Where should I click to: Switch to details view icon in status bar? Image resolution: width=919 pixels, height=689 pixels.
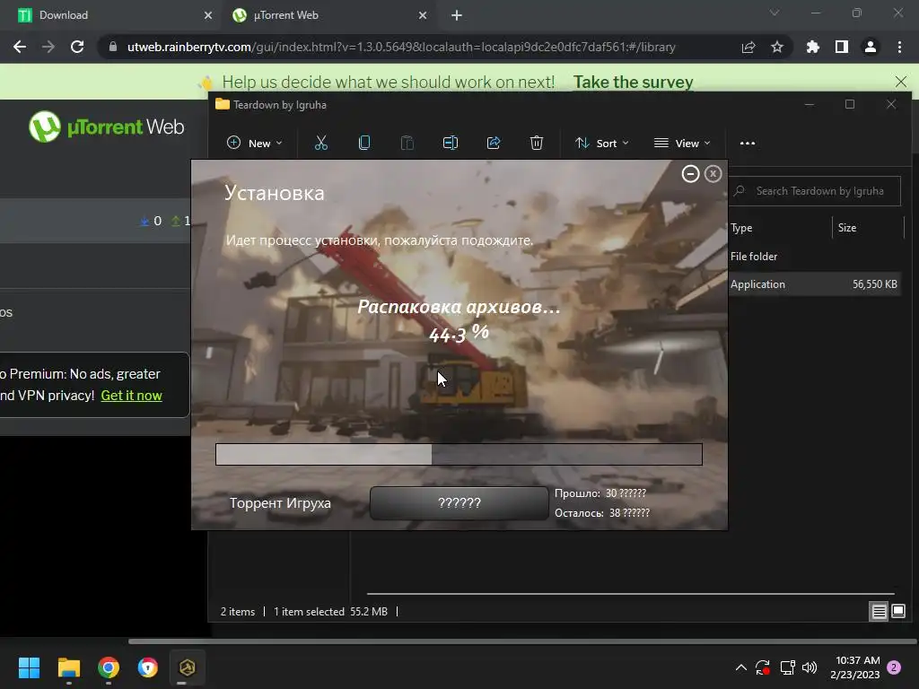(x=880, y=612)
